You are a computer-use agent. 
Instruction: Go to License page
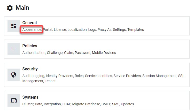[x=60, y=30]
